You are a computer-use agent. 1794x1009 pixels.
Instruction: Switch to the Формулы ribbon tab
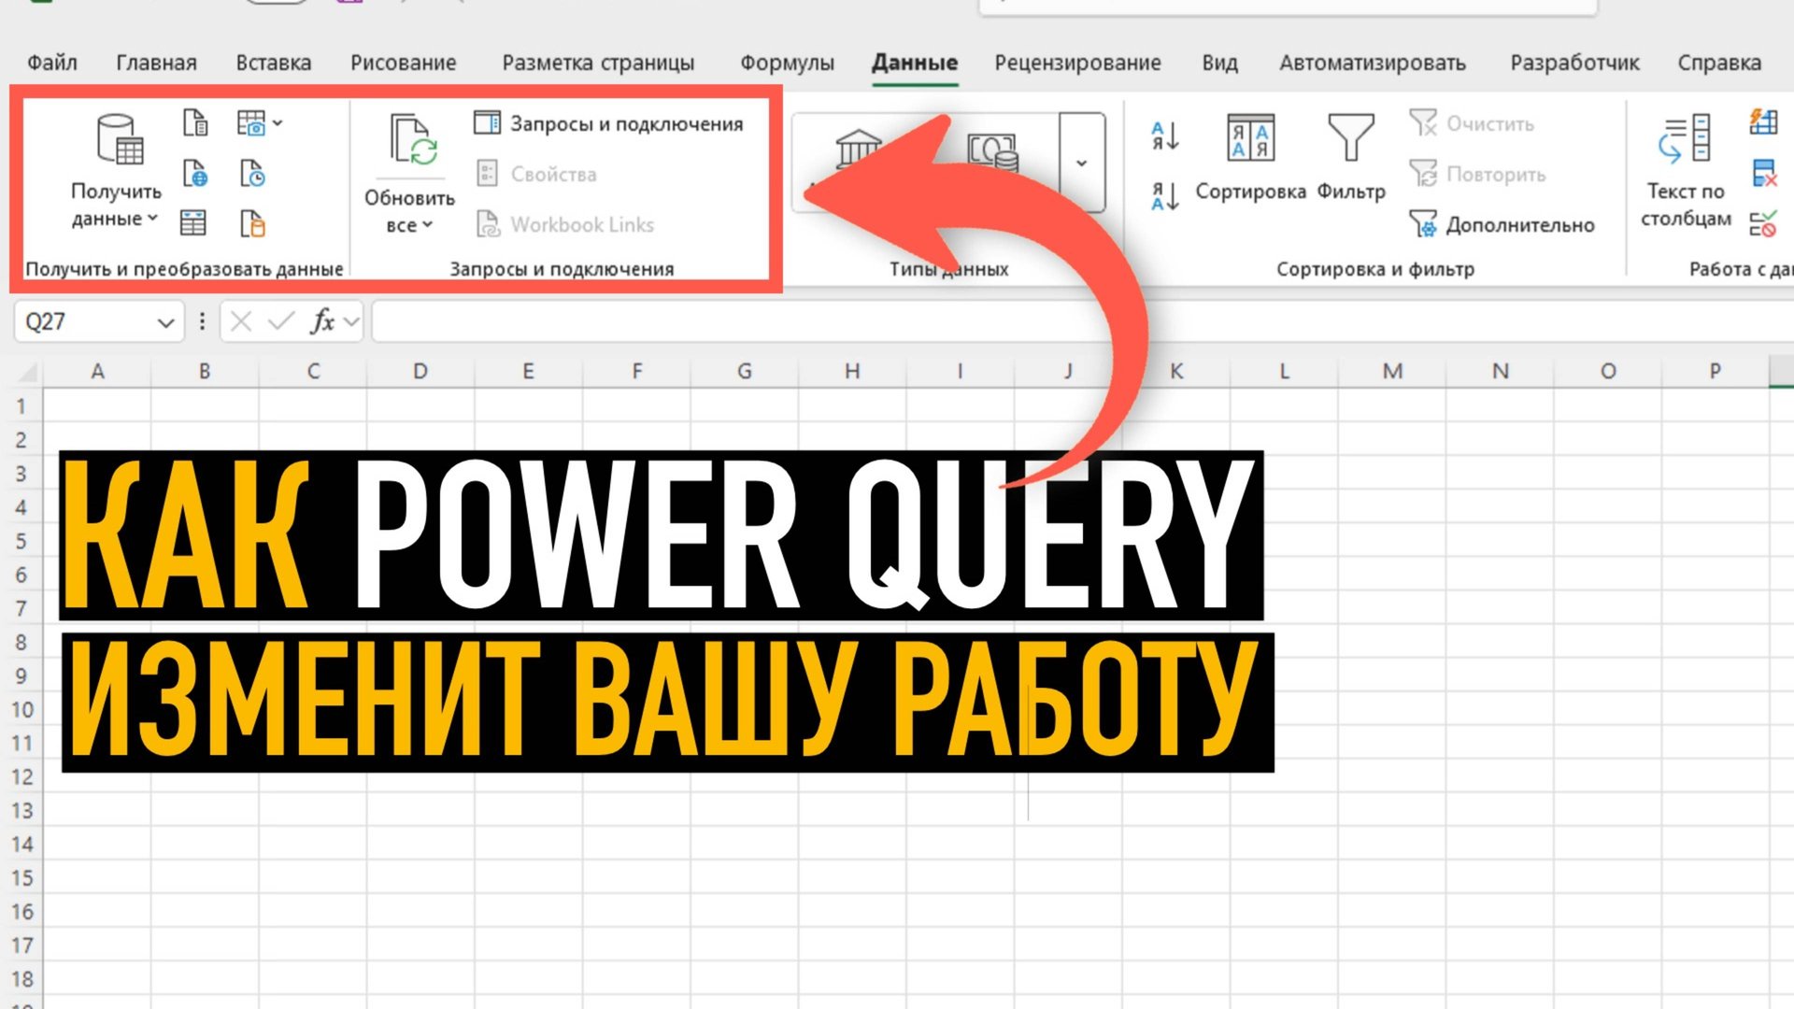(x=788, y=63)
